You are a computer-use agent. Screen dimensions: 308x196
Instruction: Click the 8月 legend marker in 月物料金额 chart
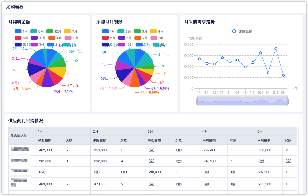point(34,31)
